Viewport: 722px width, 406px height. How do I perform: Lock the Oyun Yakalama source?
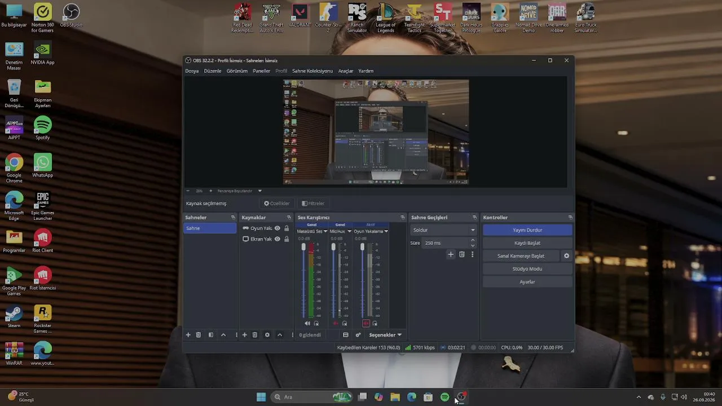[x=287, y=228]
